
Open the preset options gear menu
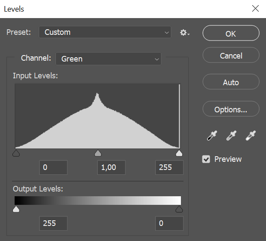[185, 32]
